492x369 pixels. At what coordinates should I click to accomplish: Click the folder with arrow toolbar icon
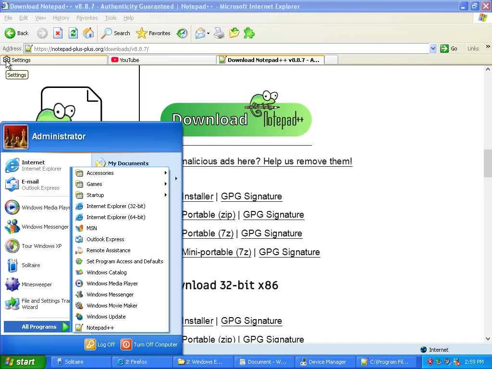pyautogui.click(x=234, y=33)
